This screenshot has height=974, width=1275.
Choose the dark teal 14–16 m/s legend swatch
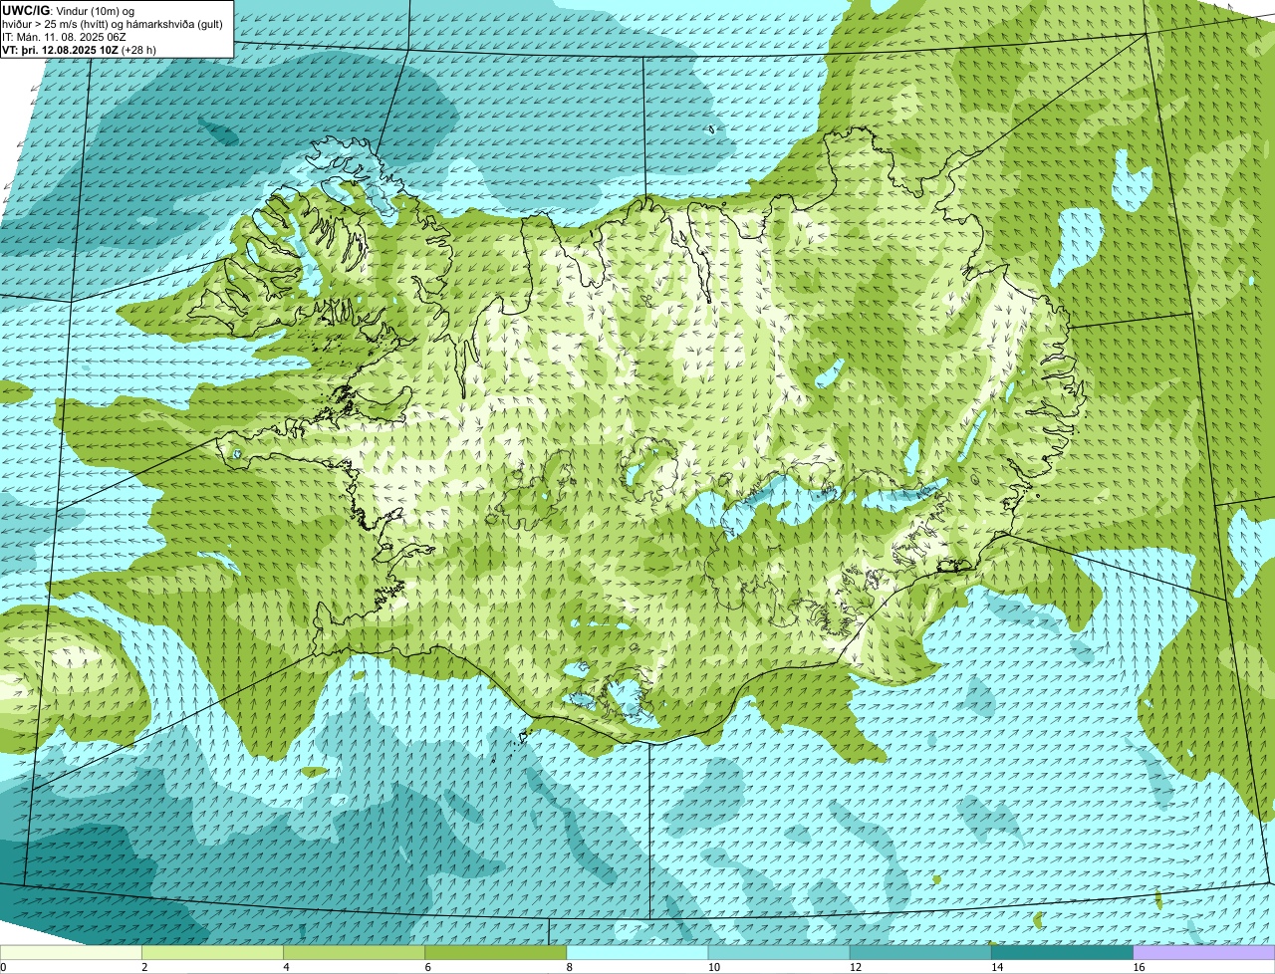coord(1063,953)
